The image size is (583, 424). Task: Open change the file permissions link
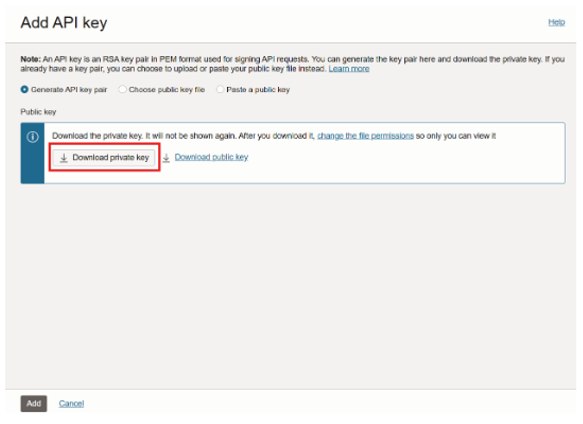365,136
